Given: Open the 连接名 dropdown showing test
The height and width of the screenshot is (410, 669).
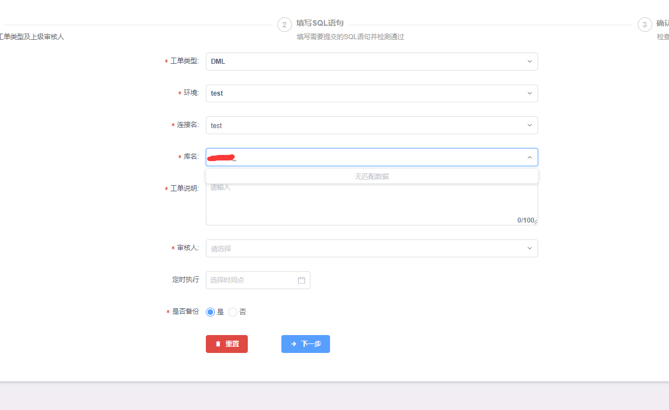Looking at the screenshot, I should click(371, 125).
